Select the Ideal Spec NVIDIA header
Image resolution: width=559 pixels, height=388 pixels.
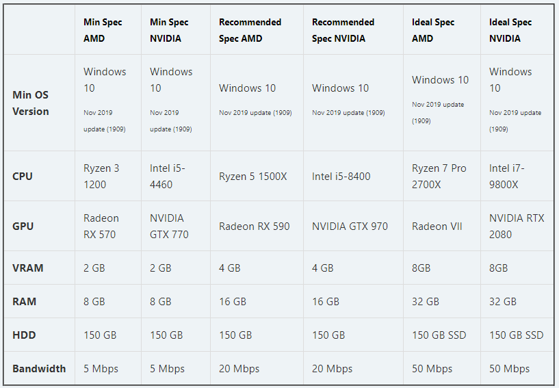[510, 30]
